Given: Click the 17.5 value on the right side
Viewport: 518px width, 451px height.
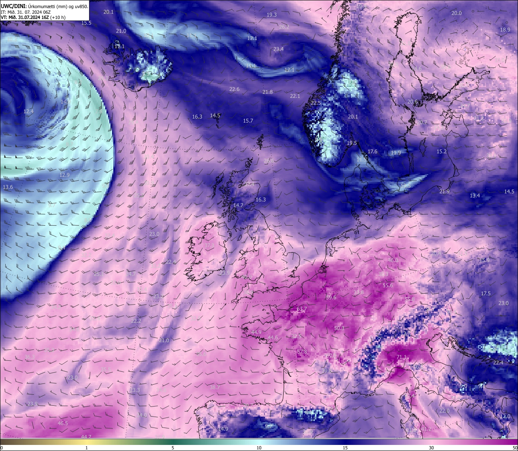Looking at the screenshot, I should (x=486, y=293).
